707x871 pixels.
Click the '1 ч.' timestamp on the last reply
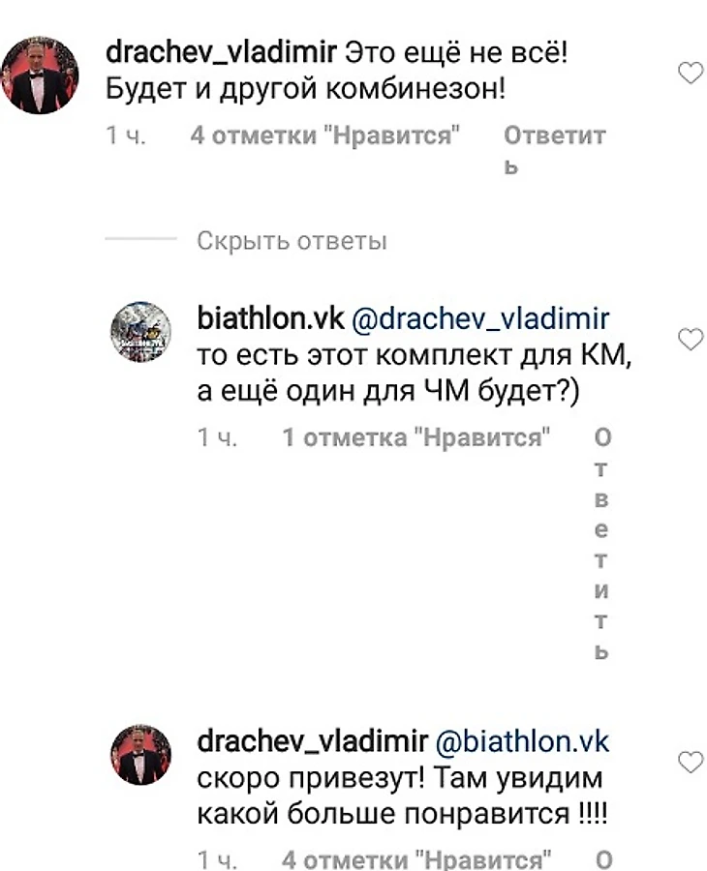(217, 860)
